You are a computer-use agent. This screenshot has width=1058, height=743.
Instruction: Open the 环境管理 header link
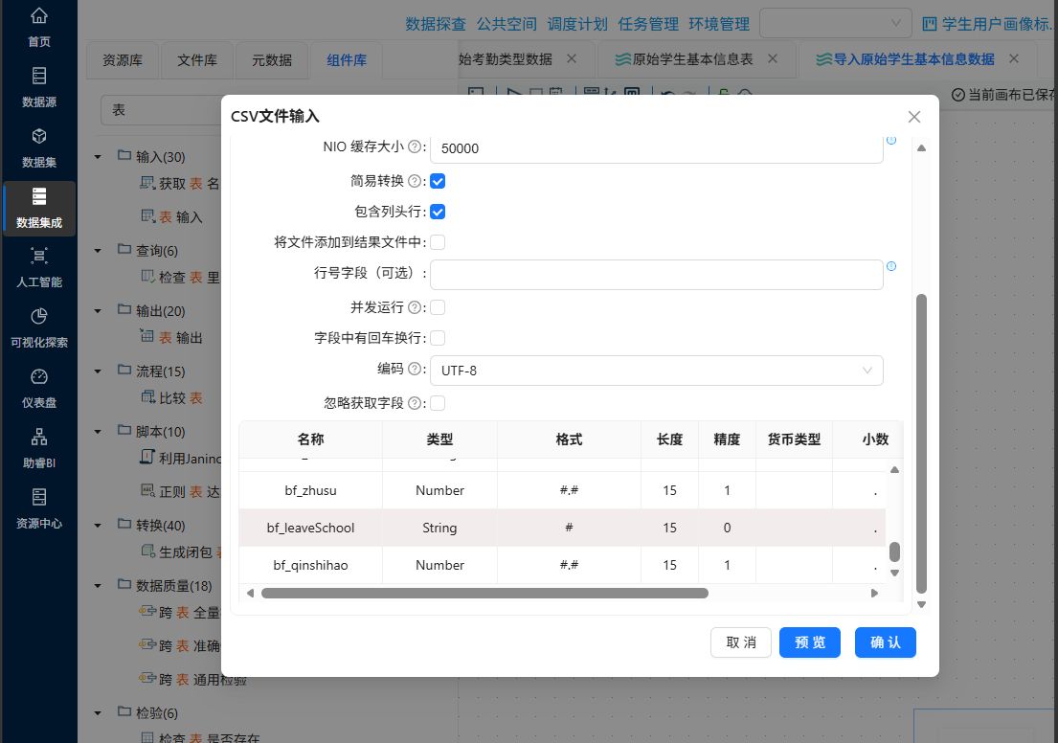click(x=719, y=24)
